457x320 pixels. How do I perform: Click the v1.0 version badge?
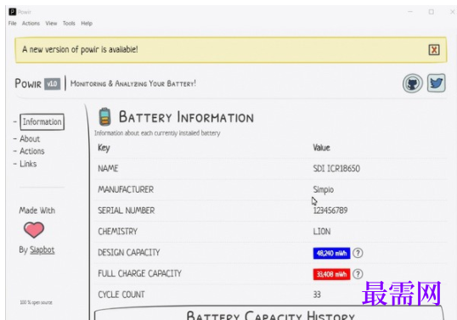(52, 84)
